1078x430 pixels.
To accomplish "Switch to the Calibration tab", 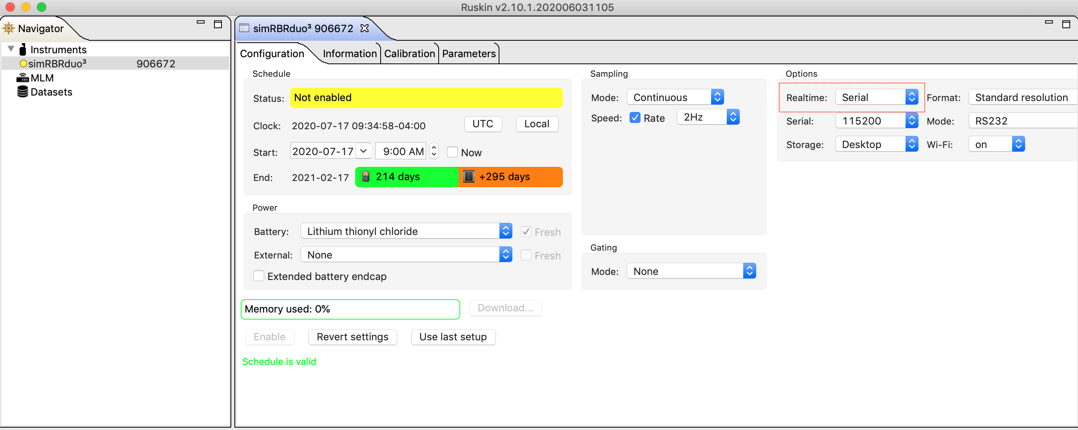I will pos(409,54).
